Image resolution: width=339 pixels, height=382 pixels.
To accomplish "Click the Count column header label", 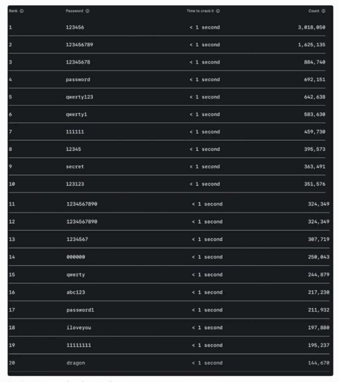I will coord(314,11).
